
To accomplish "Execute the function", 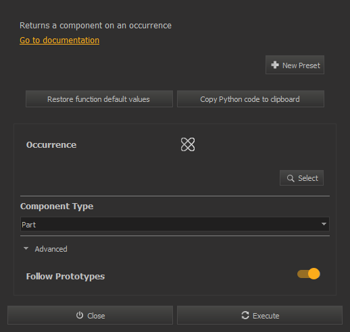I will pyautogui.click(x=259, y=315).
